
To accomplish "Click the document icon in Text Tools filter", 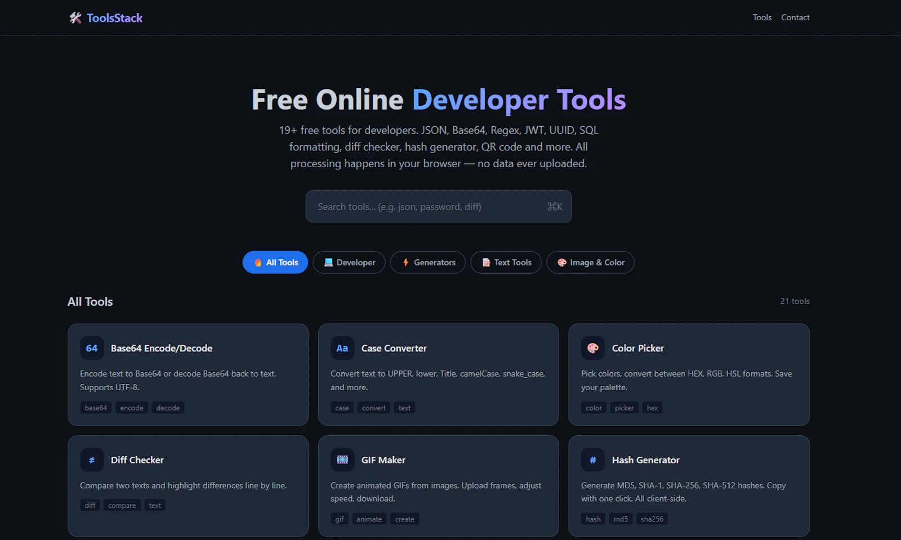I will 486,262.
